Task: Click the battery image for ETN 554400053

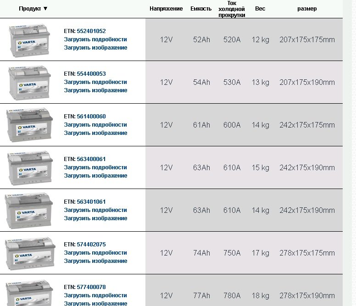Action: coord(29,83)
